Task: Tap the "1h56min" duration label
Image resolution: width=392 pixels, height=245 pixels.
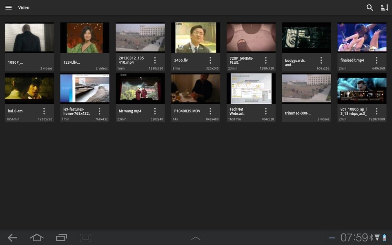Action: point(13,119)
